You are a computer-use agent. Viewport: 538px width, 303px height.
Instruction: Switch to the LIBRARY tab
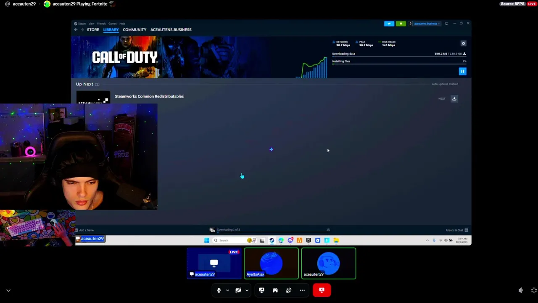111,29
